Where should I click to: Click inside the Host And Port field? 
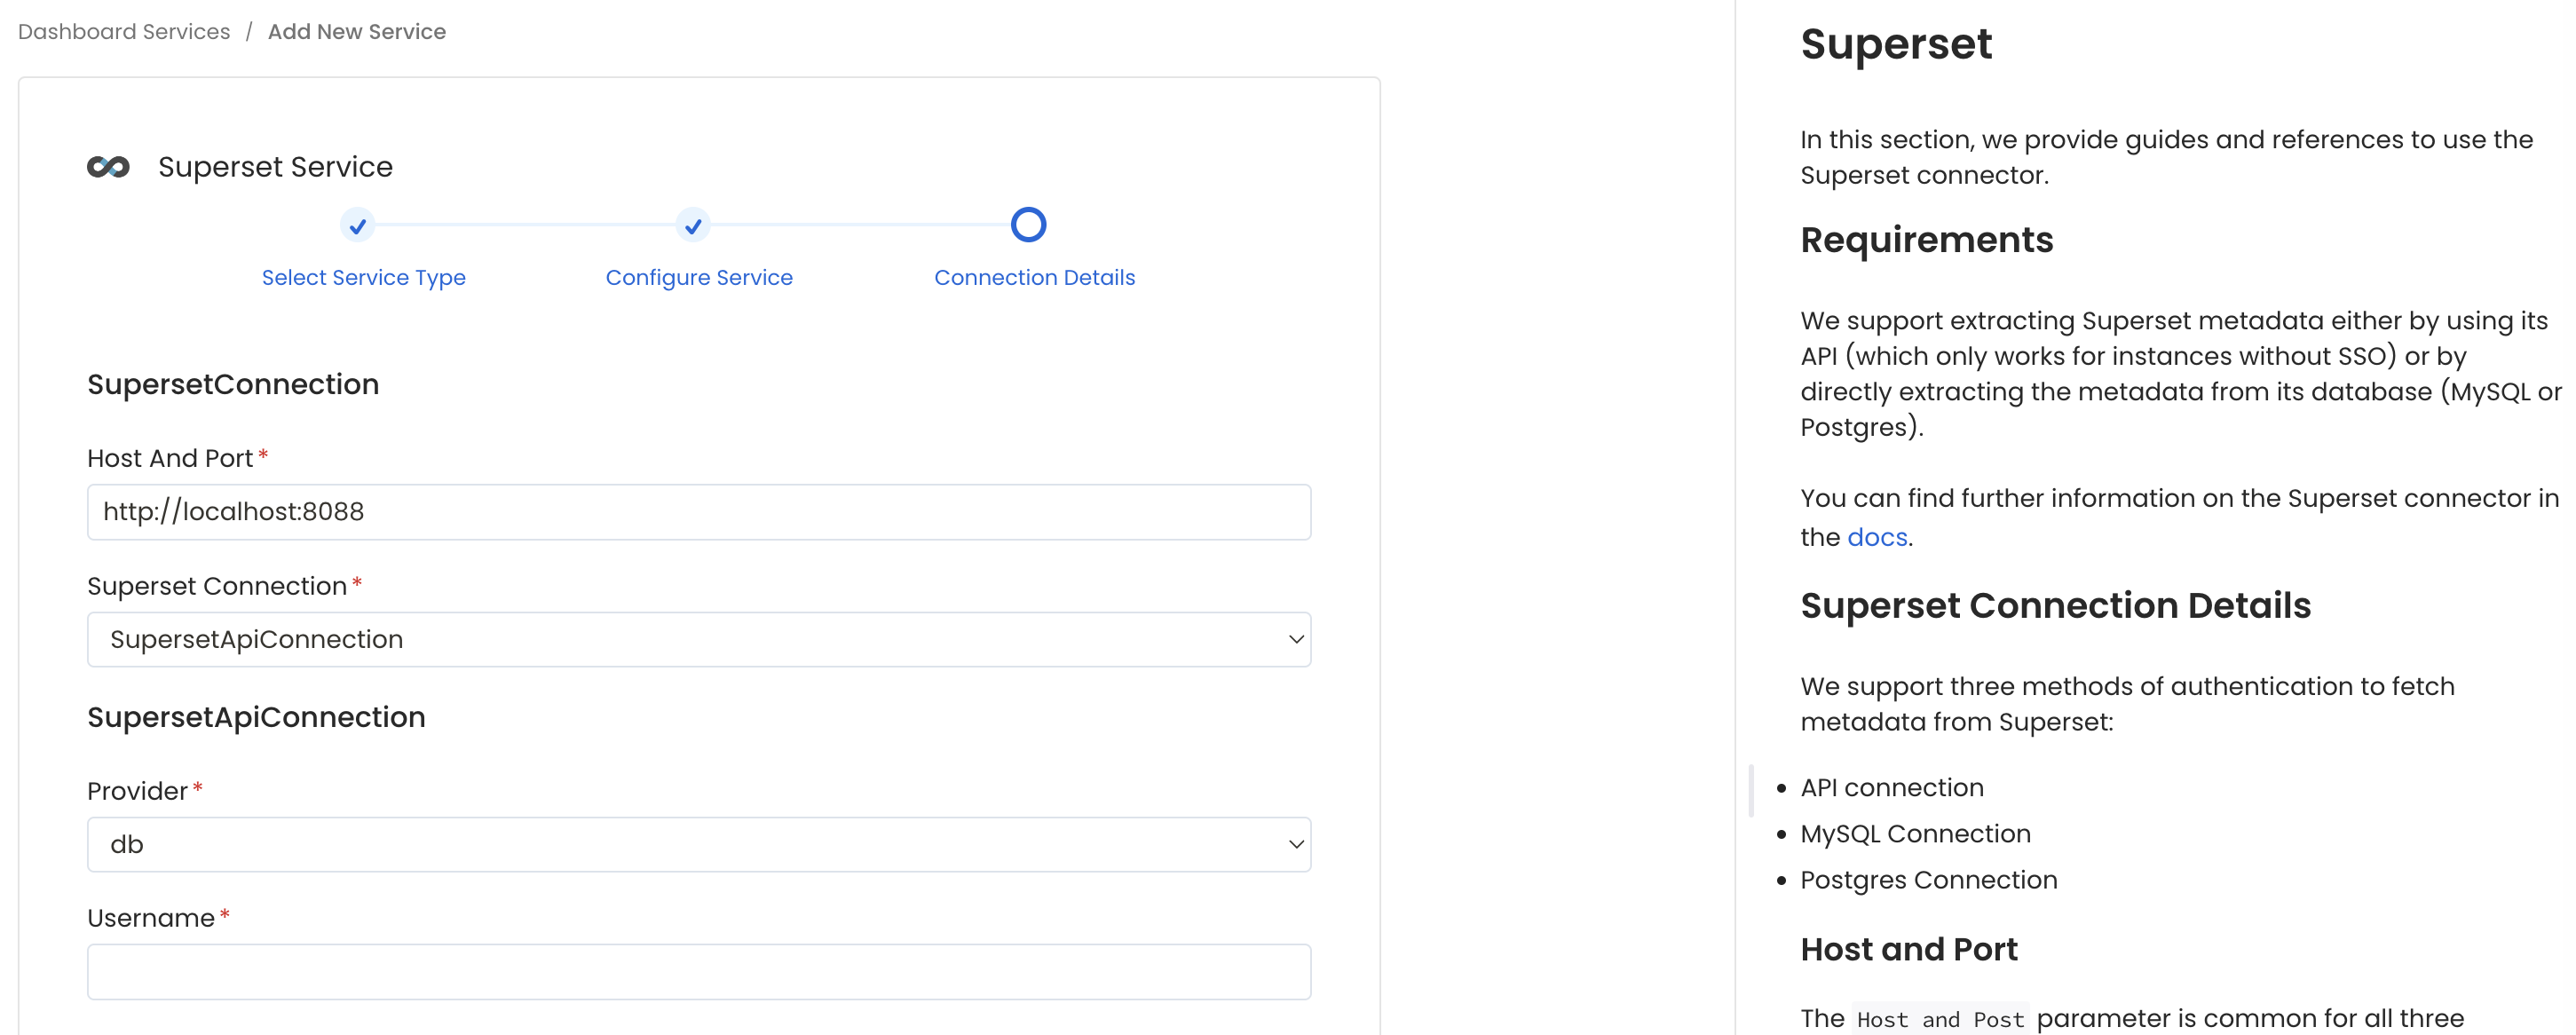[x=698, y=511]
